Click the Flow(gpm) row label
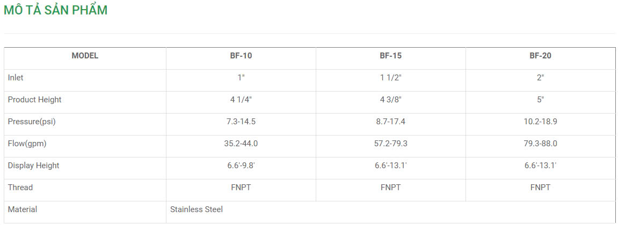Screen dimensions: 618x225 pyautogui.click(x=27, y=144)
